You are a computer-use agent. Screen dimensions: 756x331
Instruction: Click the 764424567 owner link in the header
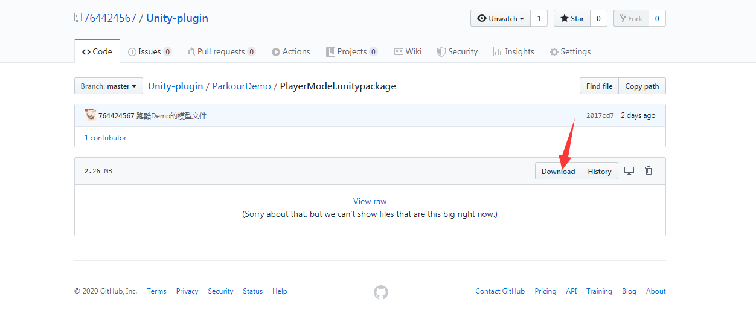coord(110,18)
